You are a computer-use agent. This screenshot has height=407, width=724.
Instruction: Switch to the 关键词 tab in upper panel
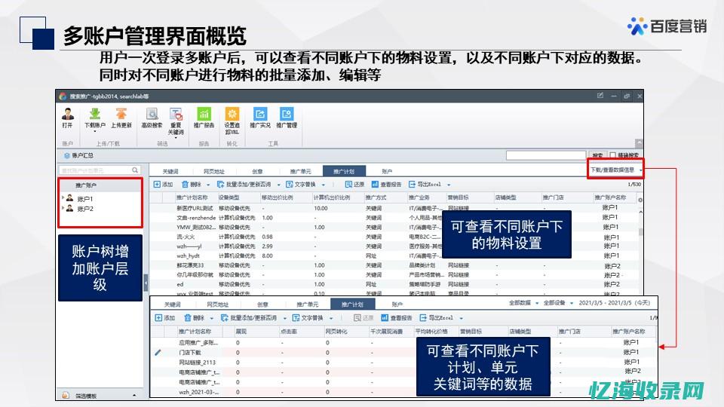170,171
